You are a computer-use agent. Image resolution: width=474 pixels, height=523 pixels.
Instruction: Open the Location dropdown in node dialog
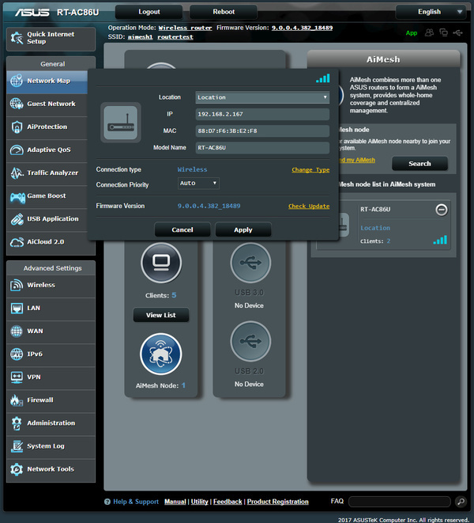262,97
